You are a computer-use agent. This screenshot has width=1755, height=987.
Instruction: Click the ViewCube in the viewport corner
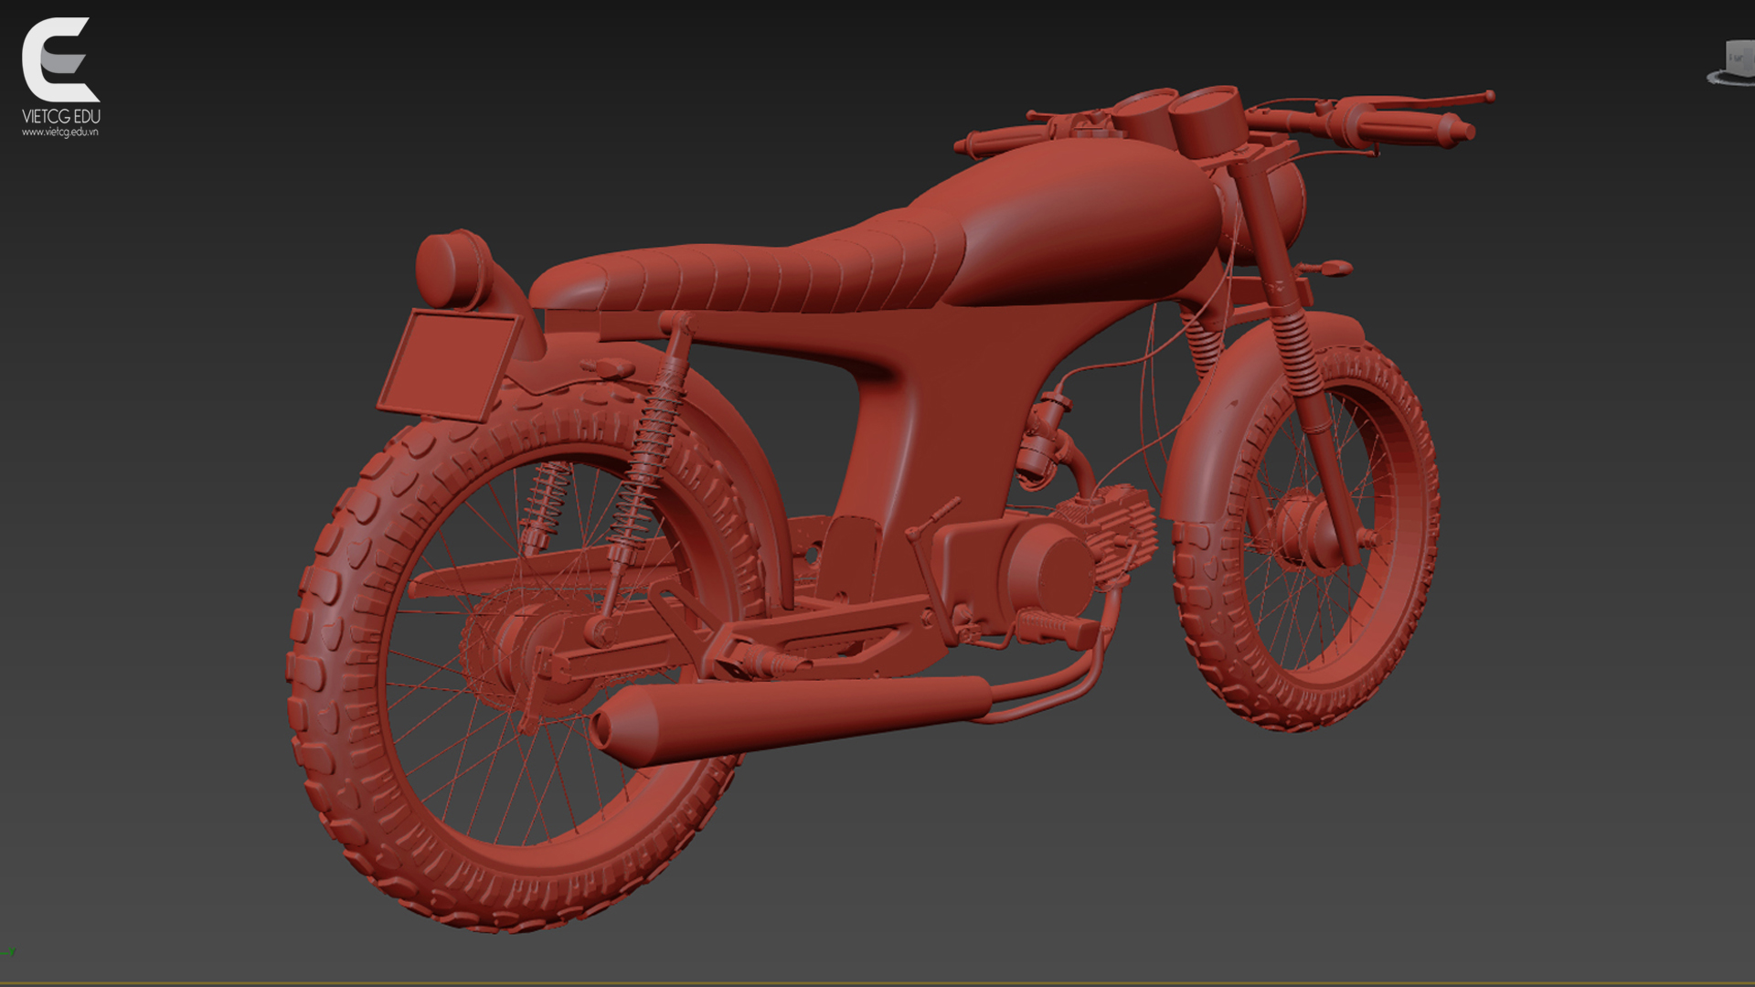[x=1737, y=57]
